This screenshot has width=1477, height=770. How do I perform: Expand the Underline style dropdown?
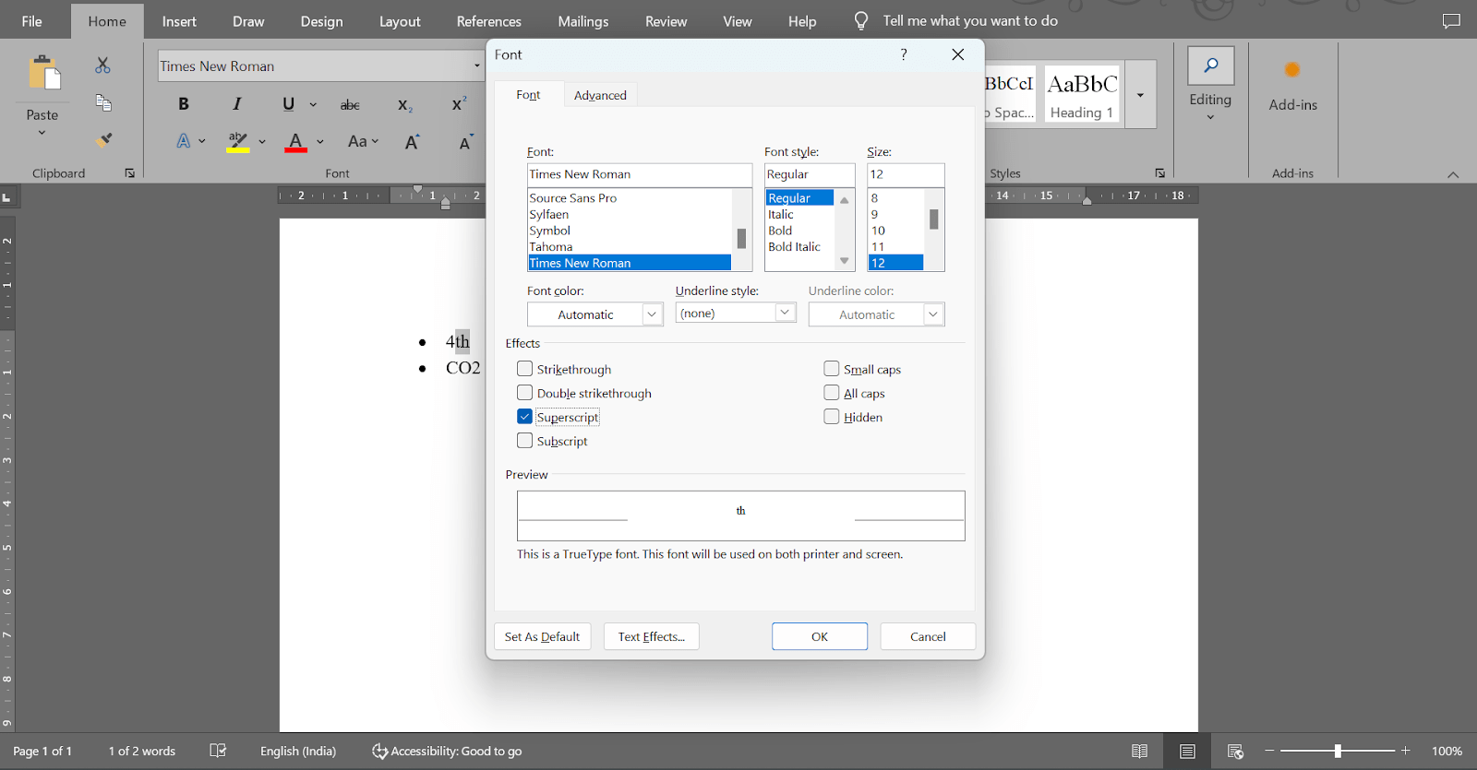click(x=785, y=314)
